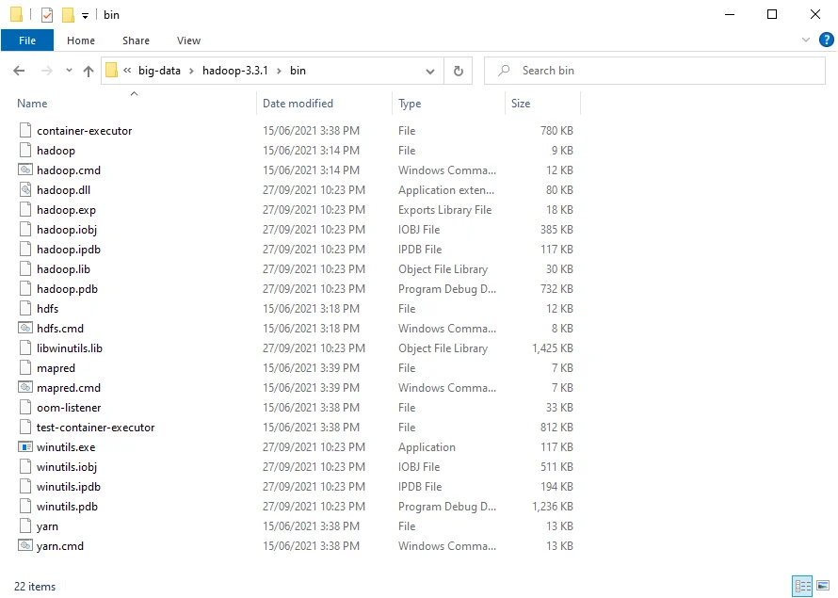Click the back navigation arrow
The height and width of the screenshot is (598, 838).
[x=18, y=70]
